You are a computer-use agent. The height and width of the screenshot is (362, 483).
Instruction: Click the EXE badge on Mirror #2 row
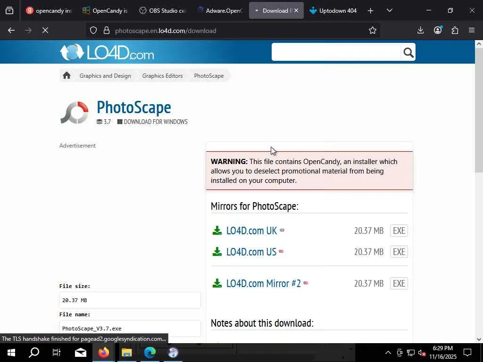coord(399,283)
